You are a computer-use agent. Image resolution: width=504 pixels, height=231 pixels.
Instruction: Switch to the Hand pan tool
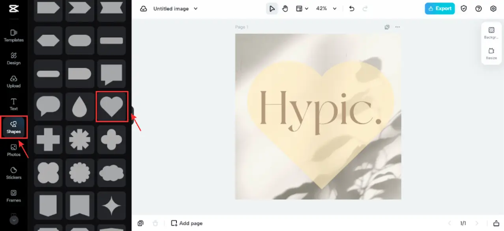click(x=285, y=9)
